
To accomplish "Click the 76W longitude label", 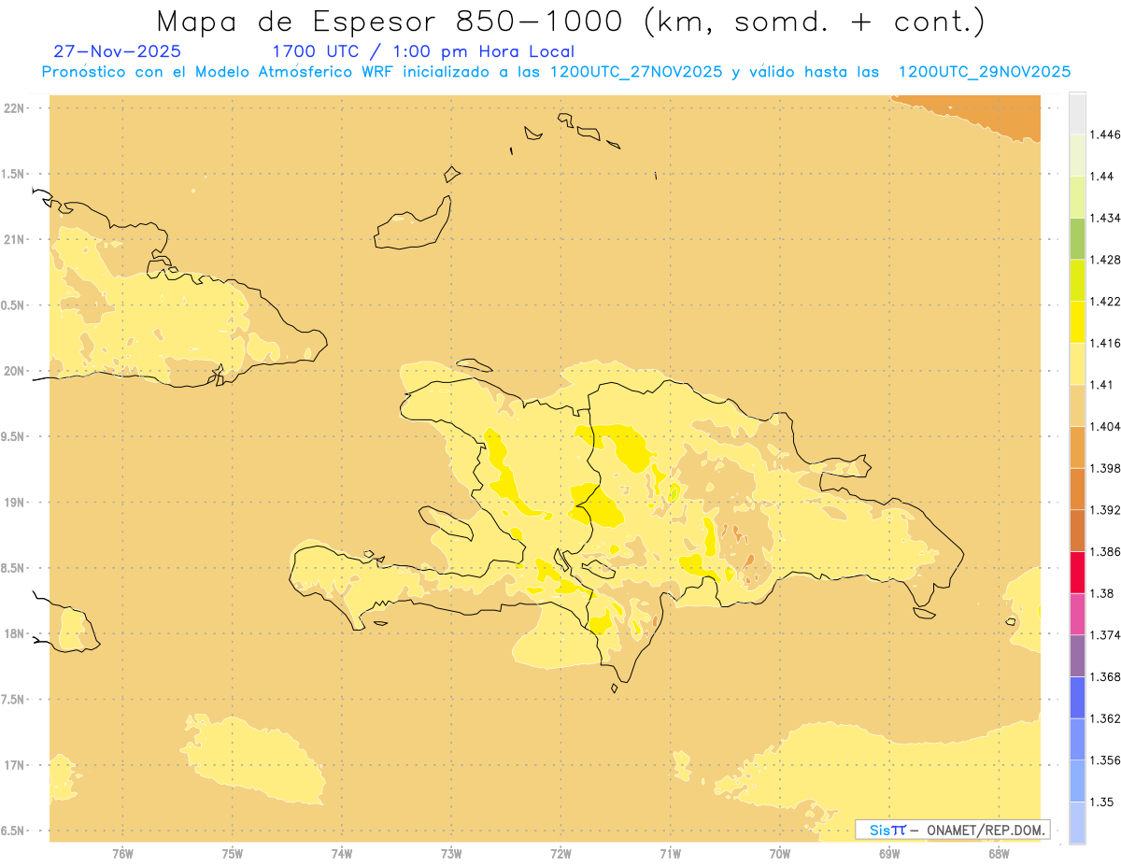I will 122,854.
